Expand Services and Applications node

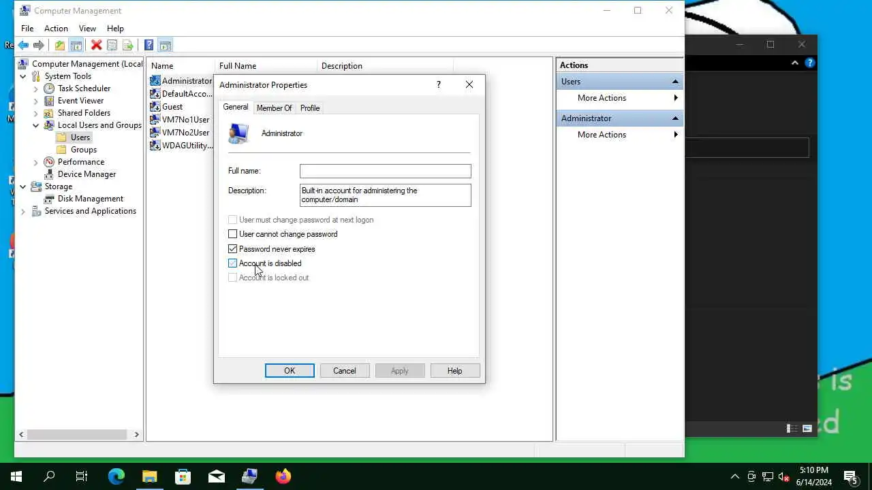23,211
